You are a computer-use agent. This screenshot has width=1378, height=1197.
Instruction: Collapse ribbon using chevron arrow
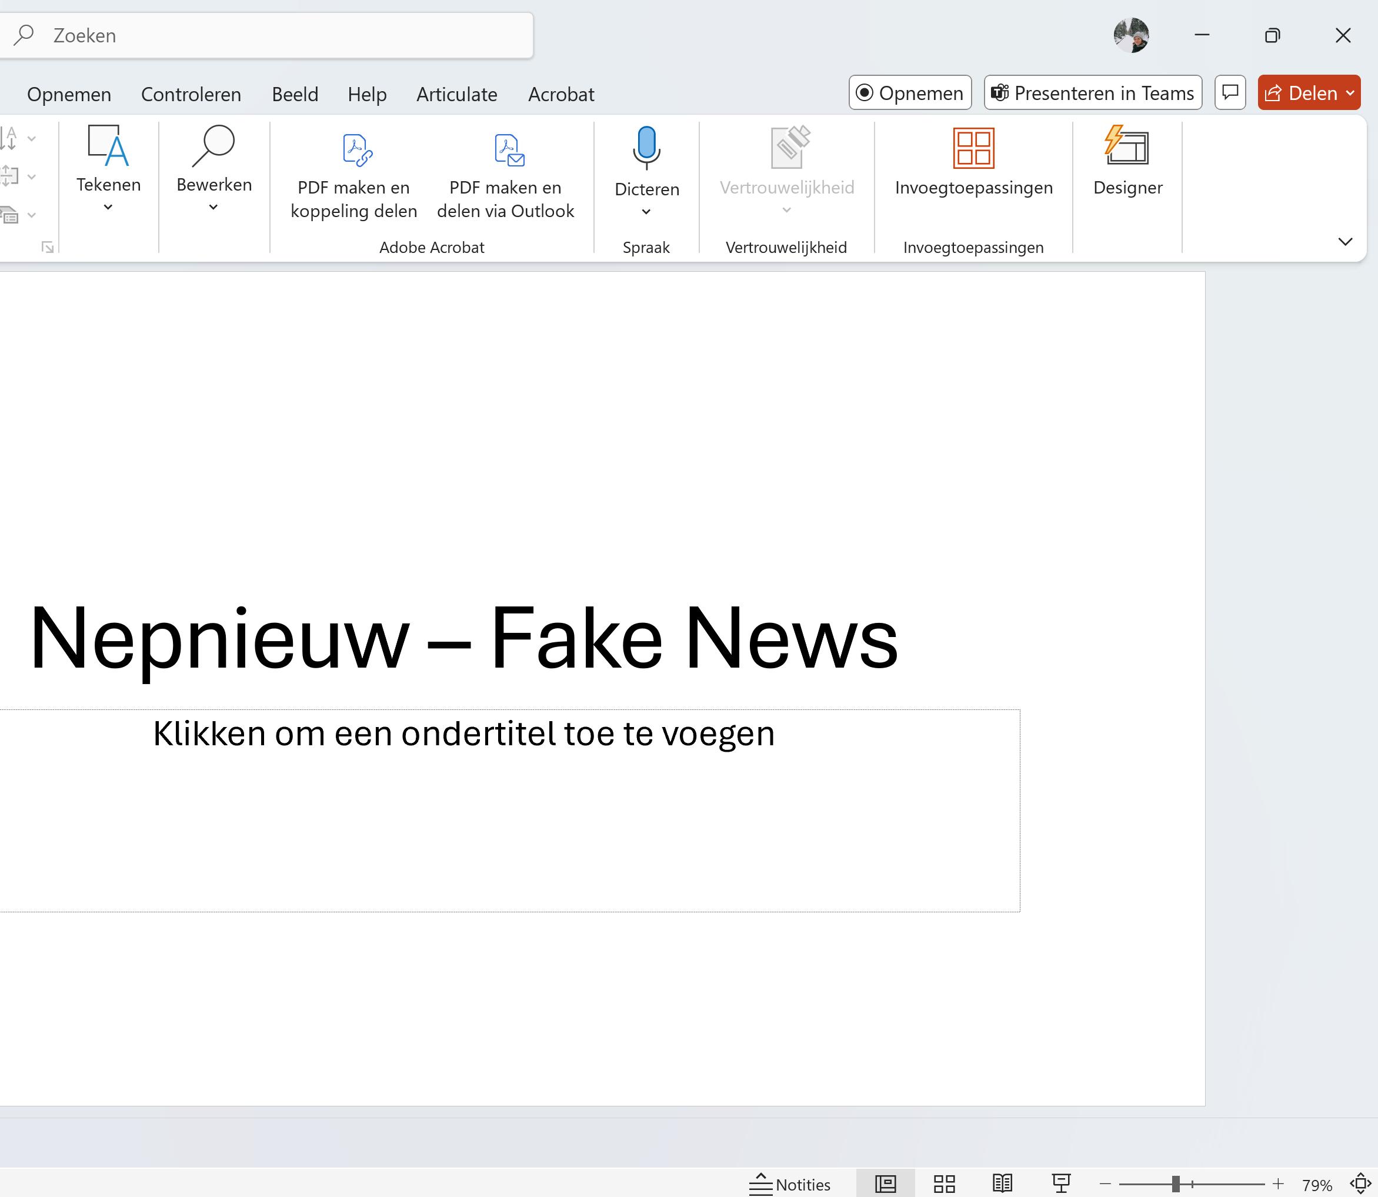click(x=1345, y=241)
